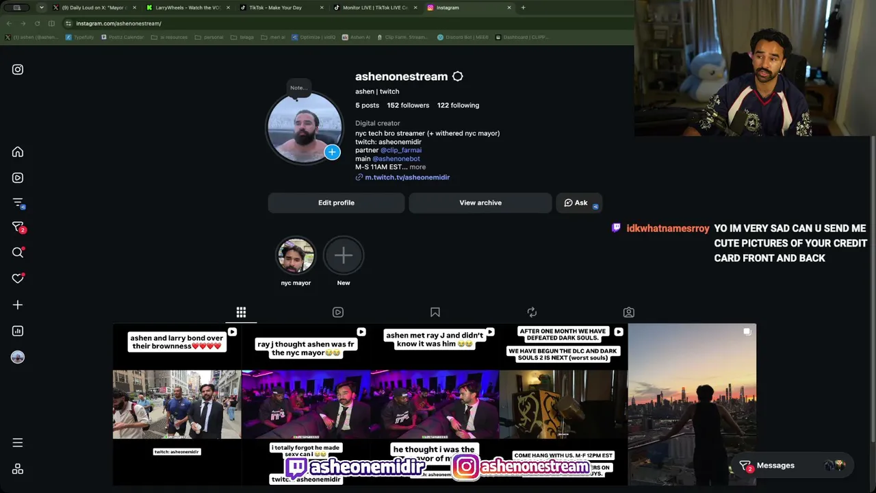
Task: Open the Clip Farm Stream bookmark
Action: [402, 37]
